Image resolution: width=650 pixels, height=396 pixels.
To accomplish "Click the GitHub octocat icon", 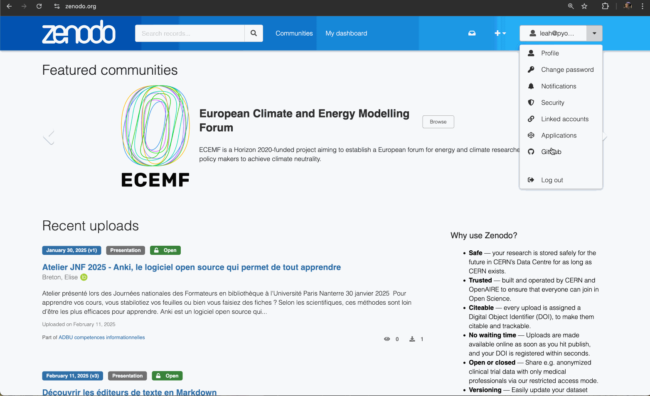I will tap(531, 152).
